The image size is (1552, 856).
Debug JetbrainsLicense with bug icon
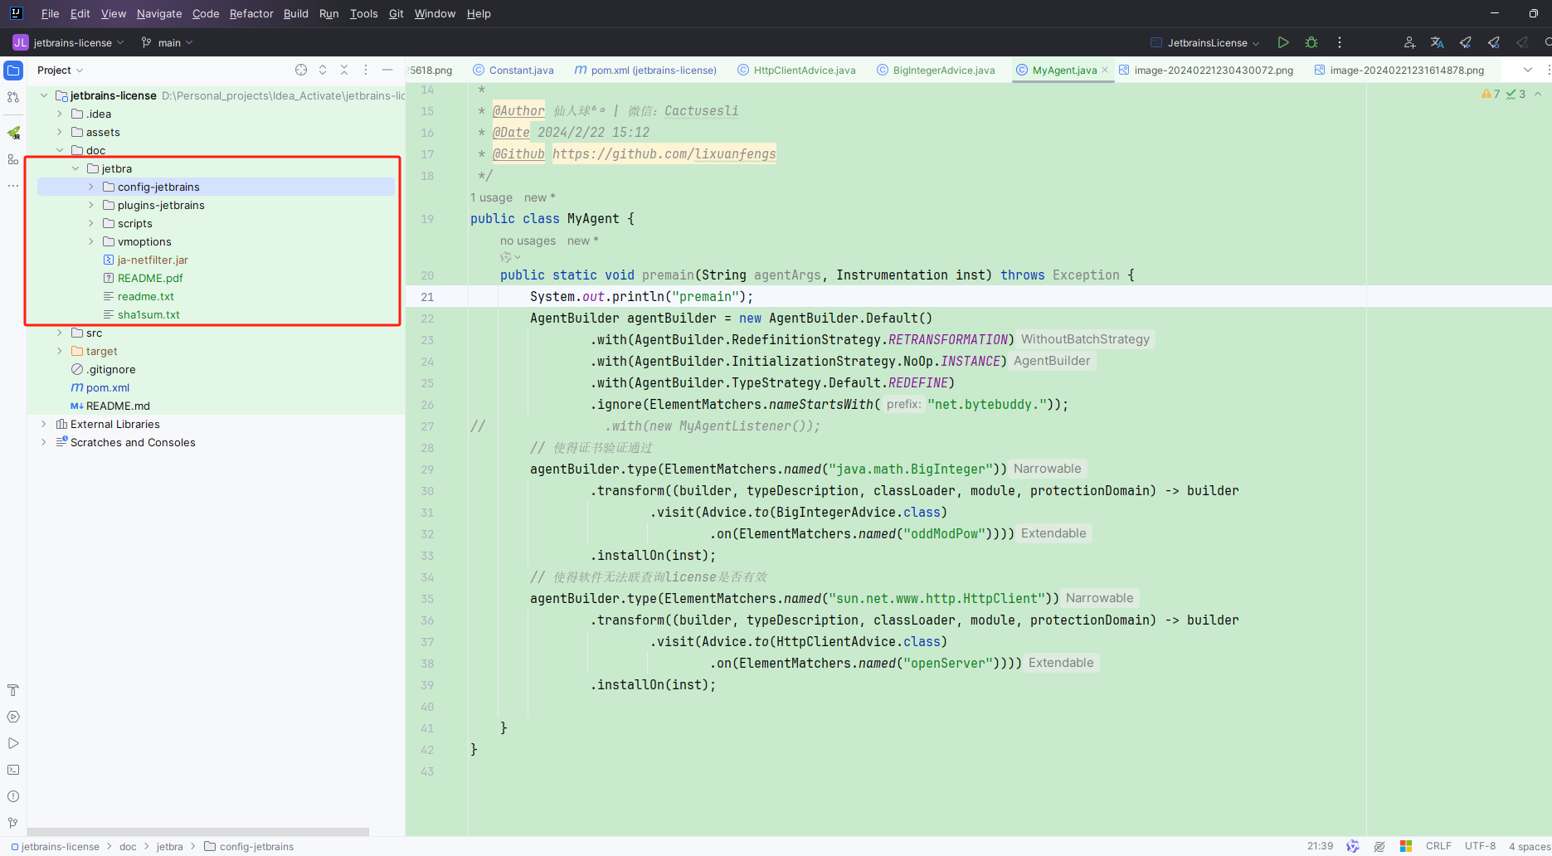(1311, 42)
